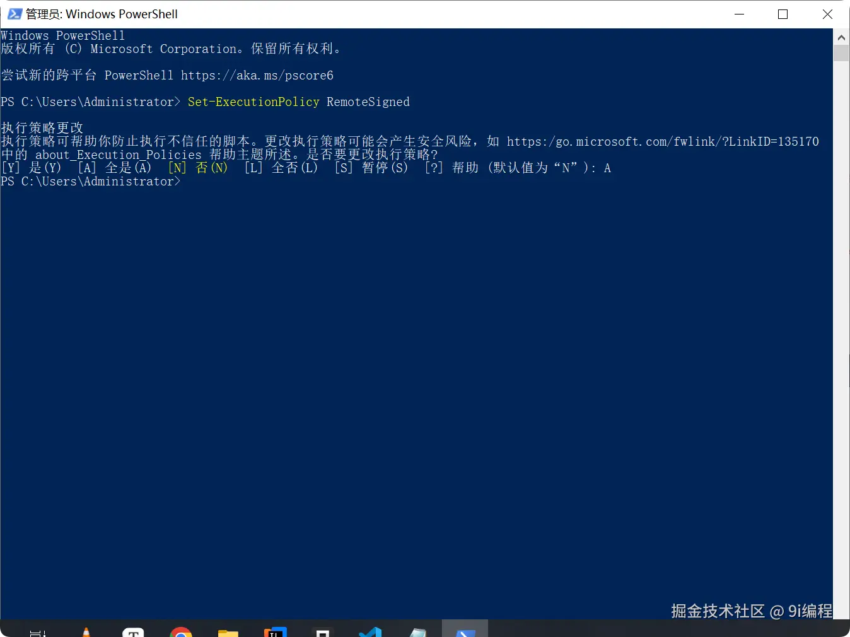Click the Windows PowerShell banner line
Screen dimensions: 850x637
coord(63,35)
